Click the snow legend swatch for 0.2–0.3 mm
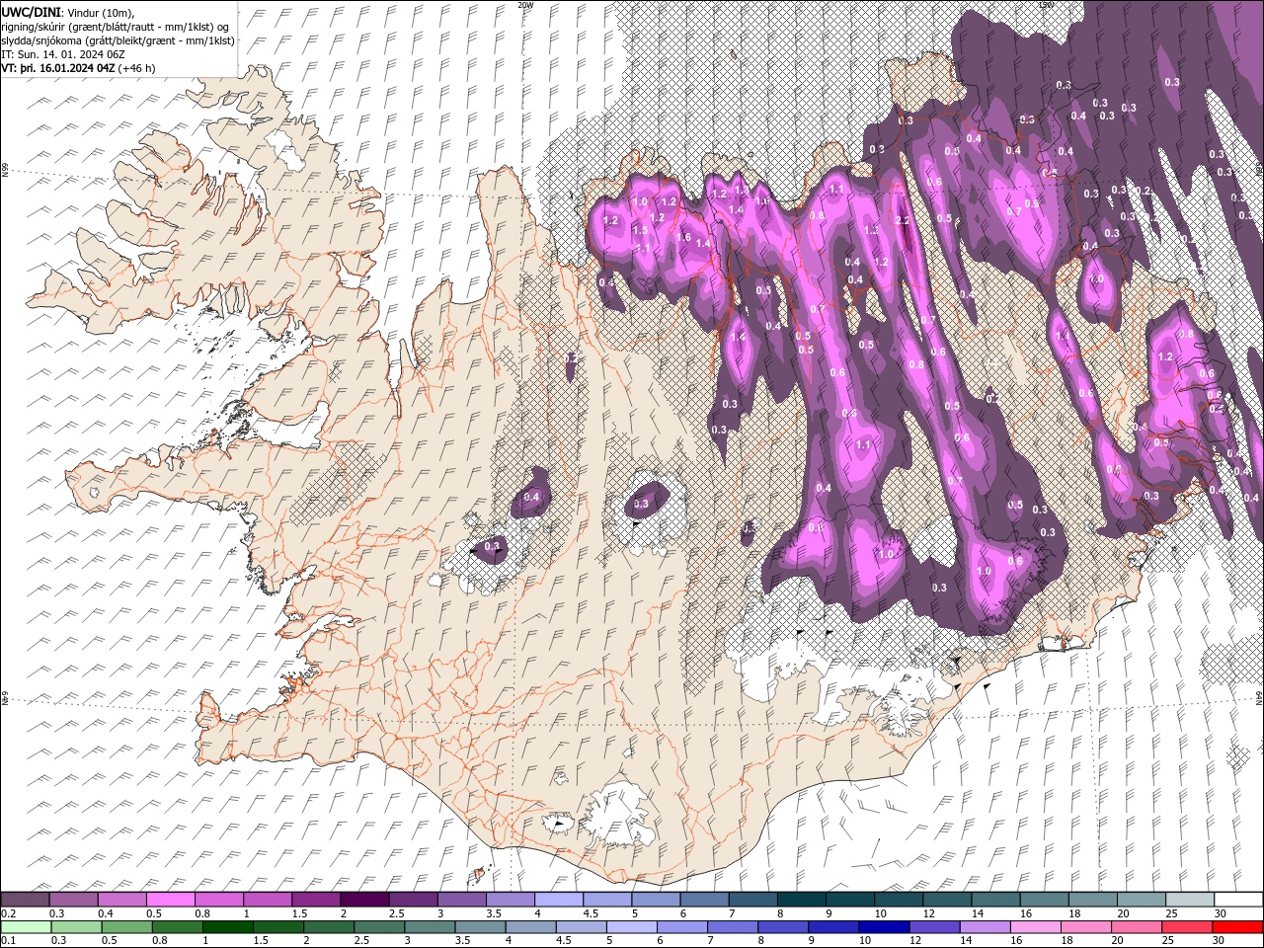 [26, 900]
